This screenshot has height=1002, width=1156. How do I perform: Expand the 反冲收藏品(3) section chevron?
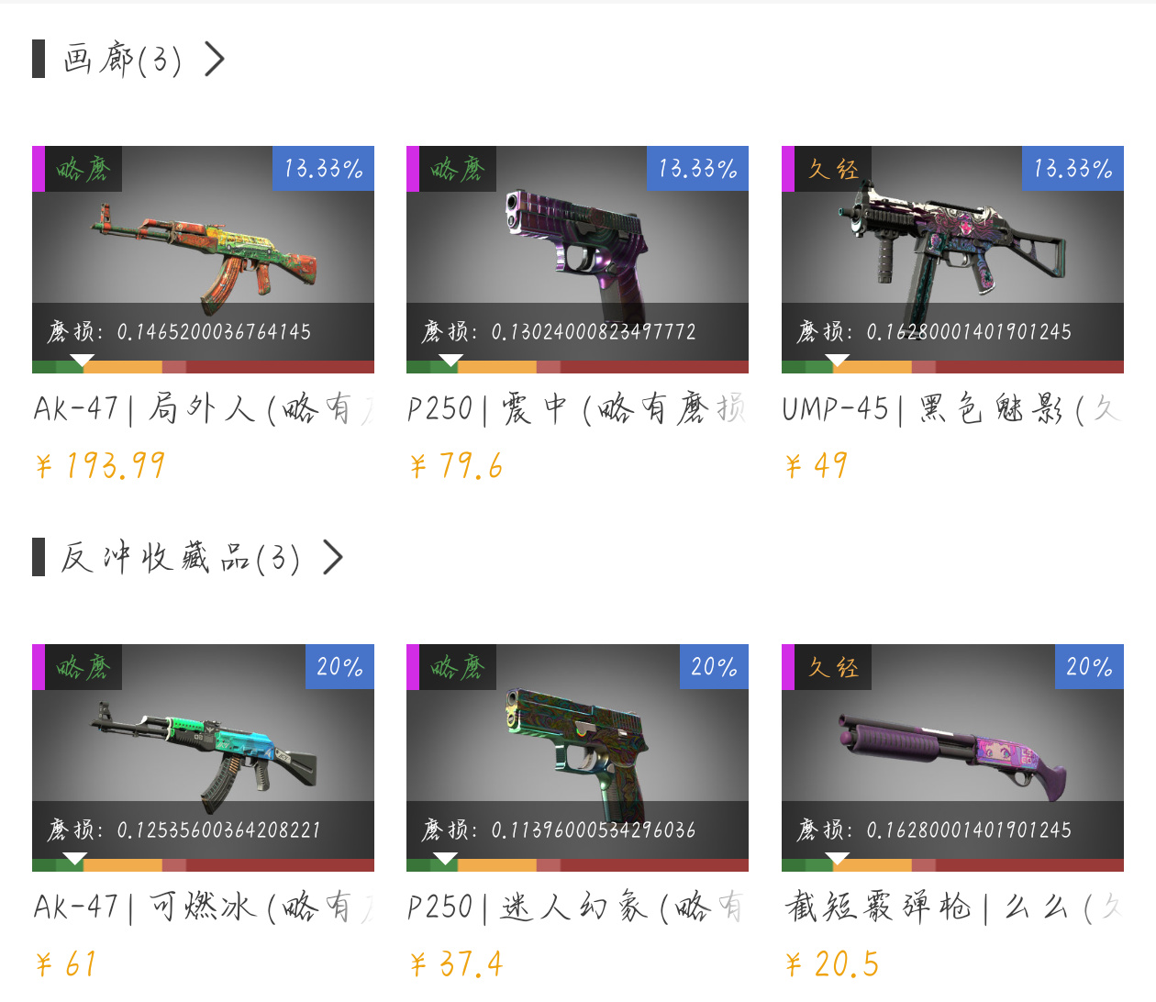pyautogui.click(x=333, y=557)
